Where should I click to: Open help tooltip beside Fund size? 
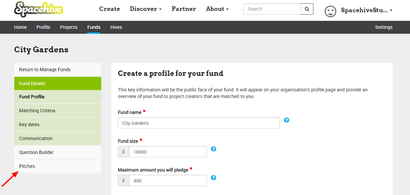213,149
